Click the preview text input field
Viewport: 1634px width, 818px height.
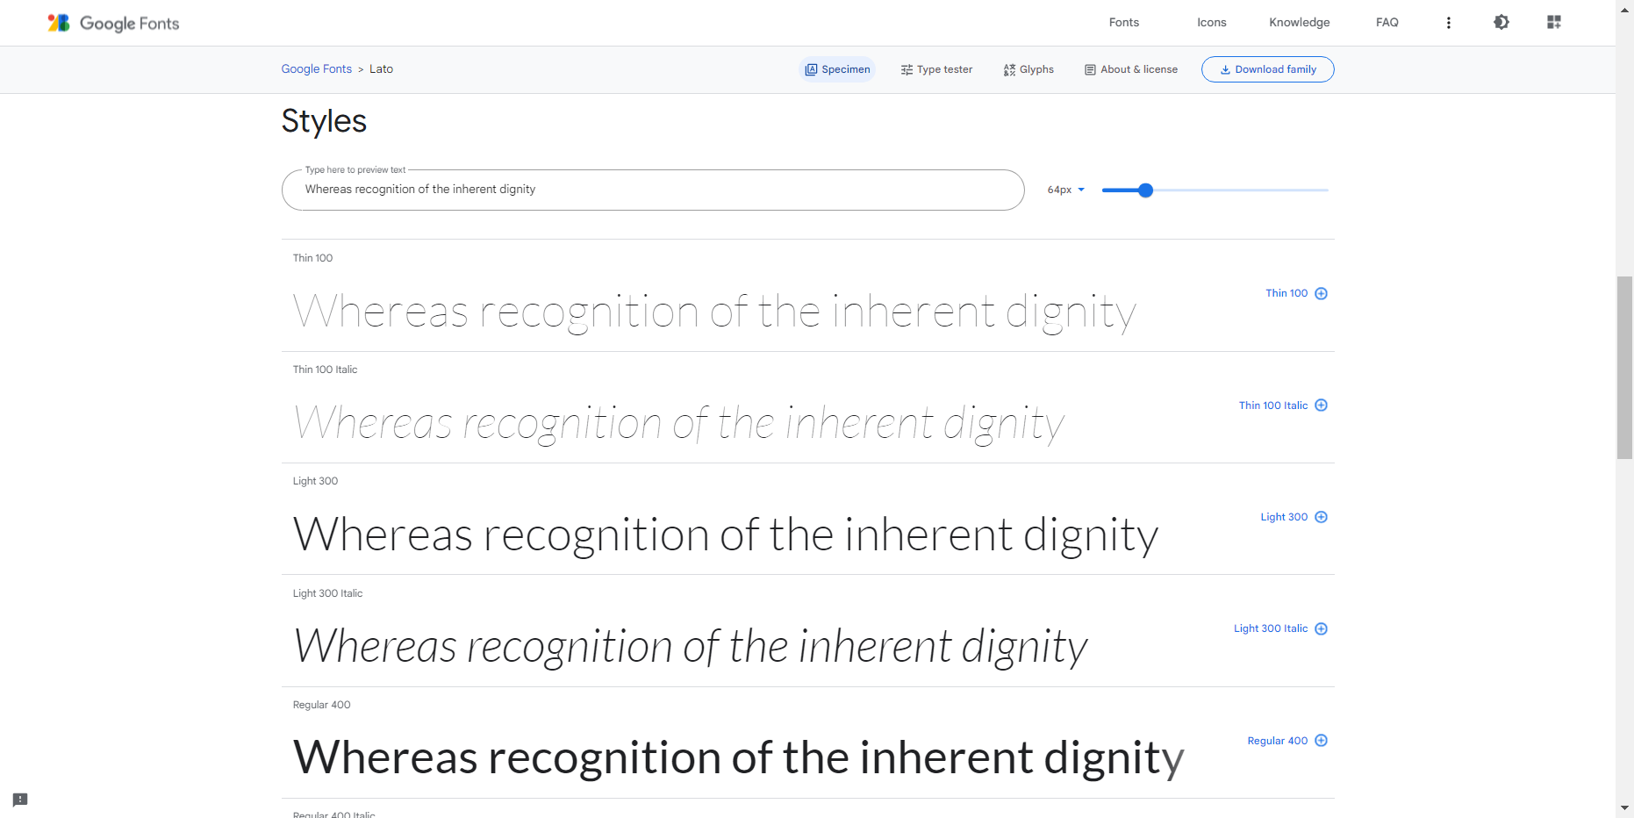[x=651, y=190]
